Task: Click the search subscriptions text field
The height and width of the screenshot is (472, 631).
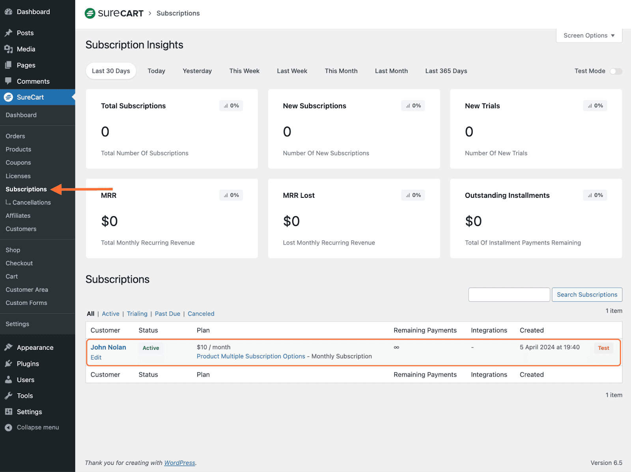Action: [509, 295]
